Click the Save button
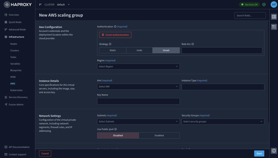This screenshot has height=158, width=278. 259,154
